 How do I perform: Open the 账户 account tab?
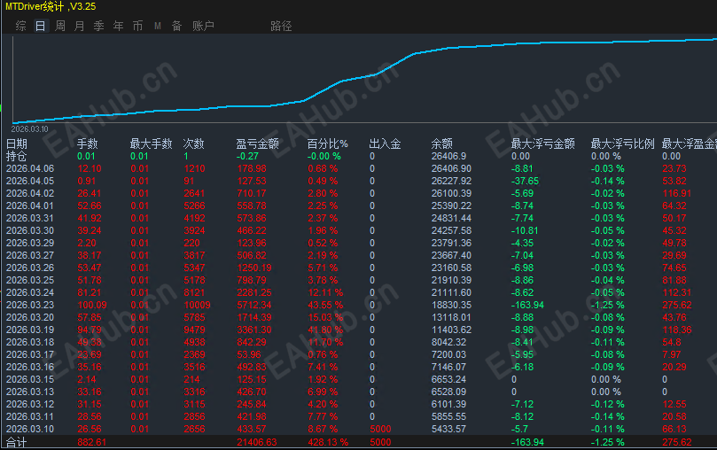(x=203, y=26)
